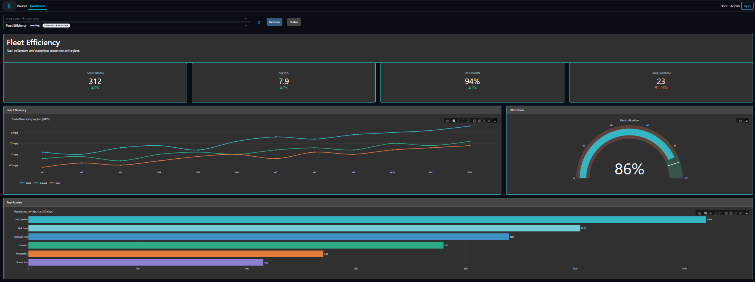Click the -26% exceptions delta indicator
The width and height of the screenshot is (755, 282).
[661, 88]
